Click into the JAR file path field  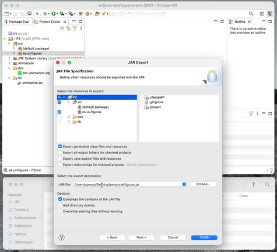tap(128, 184)
